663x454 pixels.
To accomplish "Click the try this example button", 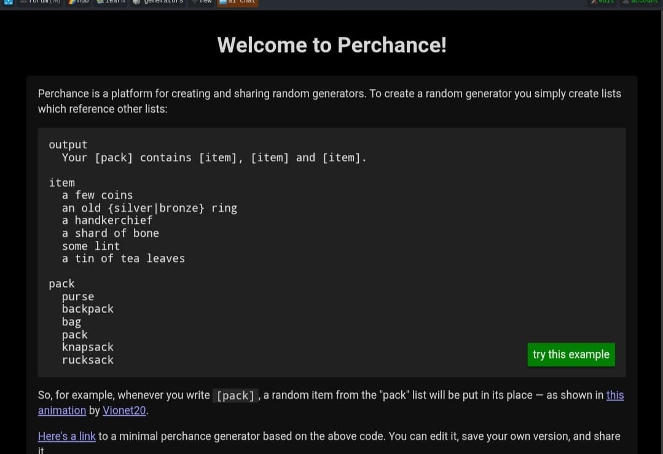I will 571,354.
